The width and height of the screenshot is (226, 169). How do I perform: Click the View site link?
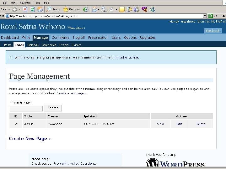coord(76,28)
